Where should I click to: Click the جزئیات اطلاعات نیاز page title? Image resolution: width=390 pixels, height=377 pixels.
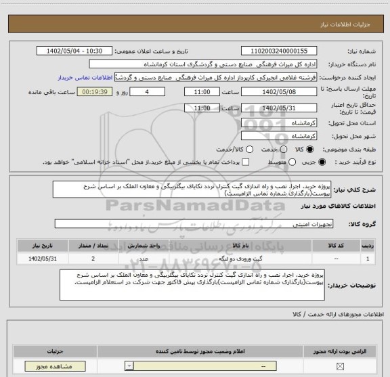[345, 24]
